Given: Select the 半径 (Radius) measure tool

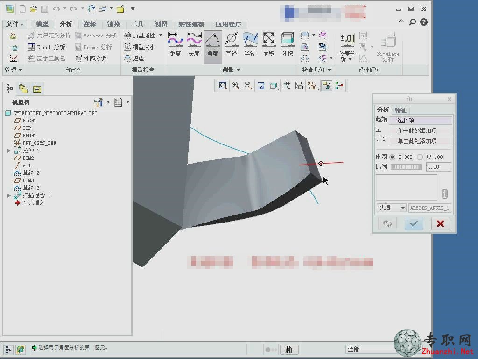Looking at the screenshot, I should point(250,44).
